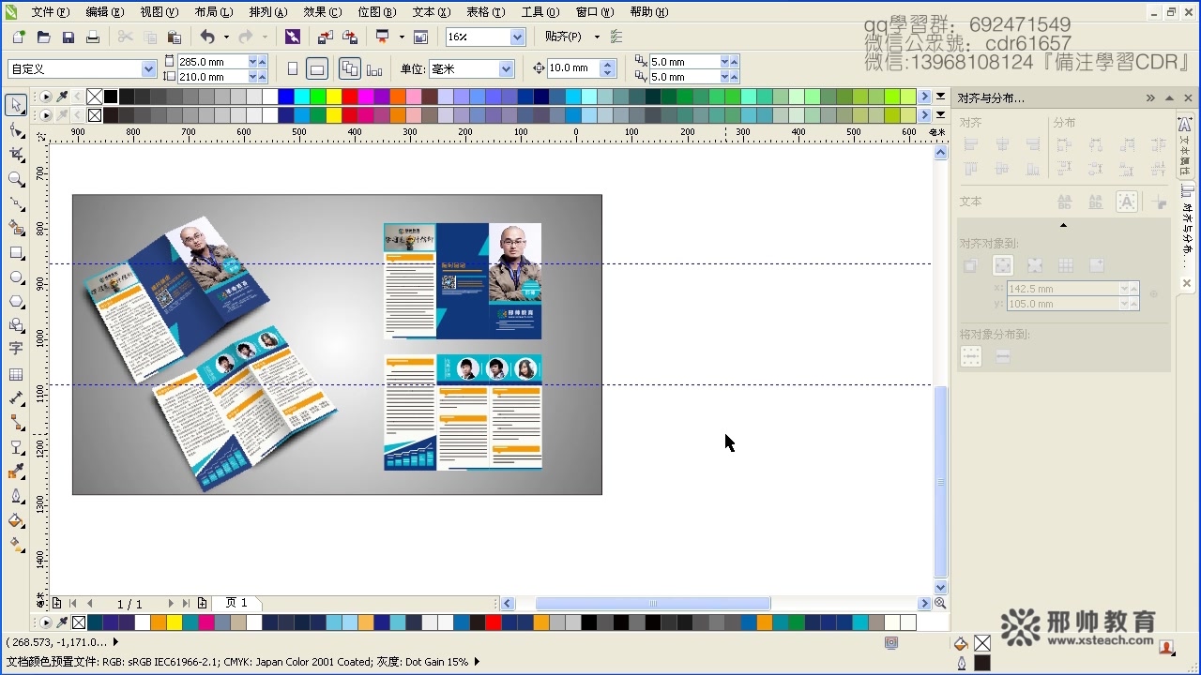This screenshot has width=1201, height=675.
Task: Select the Ellipse tool
Action: tap(16, 277)
